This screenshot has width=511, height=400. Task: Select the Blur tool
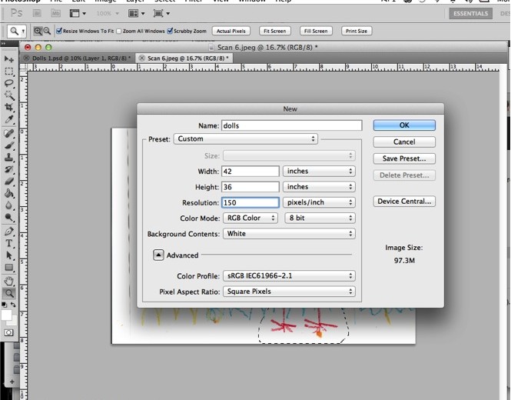coord(8,205)
